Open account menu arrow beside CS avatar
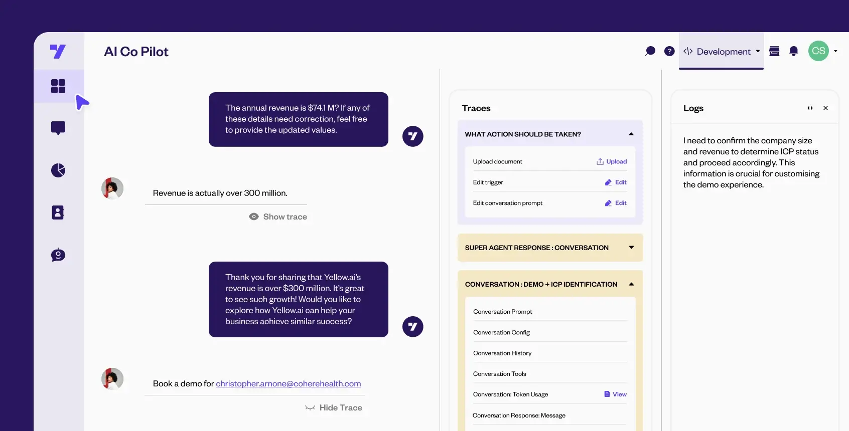 [835, 51]
